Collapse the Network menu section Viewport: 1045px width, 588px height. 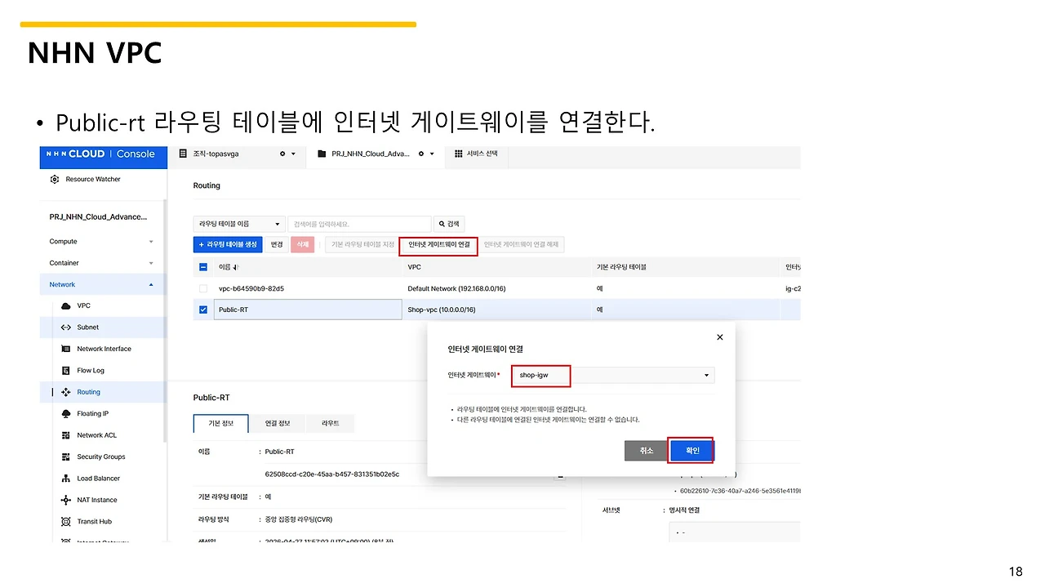[151, 284]
